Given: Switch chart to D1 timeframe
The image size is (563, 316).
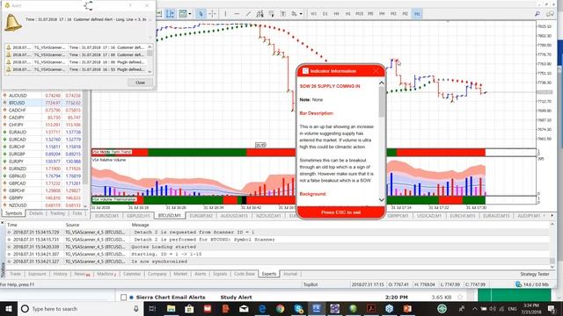Looking at the screenshot, I should 325,14.
